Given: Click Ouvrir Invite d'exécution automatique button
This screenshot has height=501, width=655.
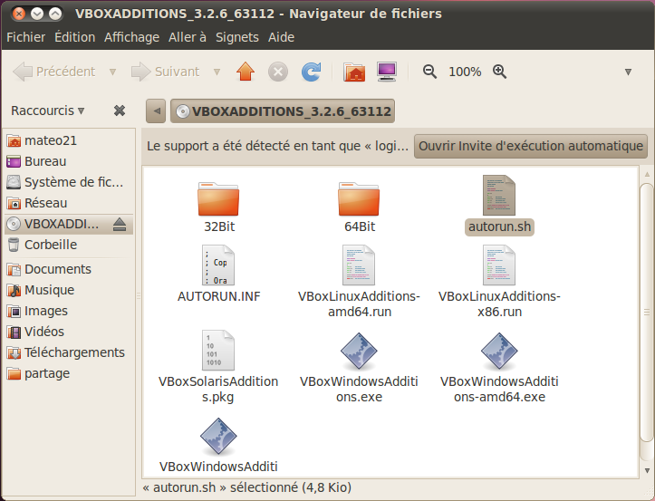Looking at the screenshot, I should pos(531,146).
